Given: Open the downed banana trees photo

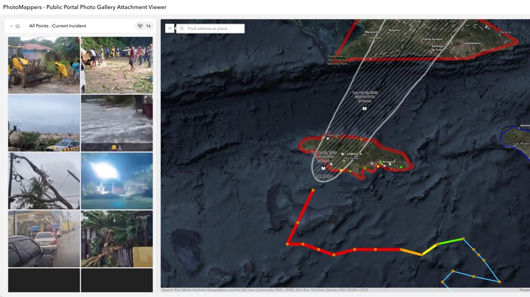Looking at the screenshot, I should (x=116, y=239).
